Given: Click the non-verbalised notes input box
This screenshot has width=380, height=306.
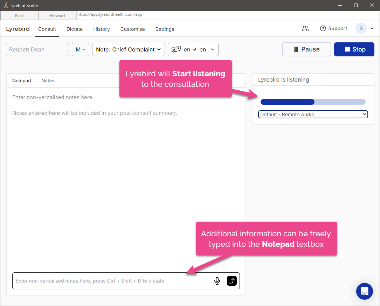Looking at the screenshot, I should (x=126, y=281).
